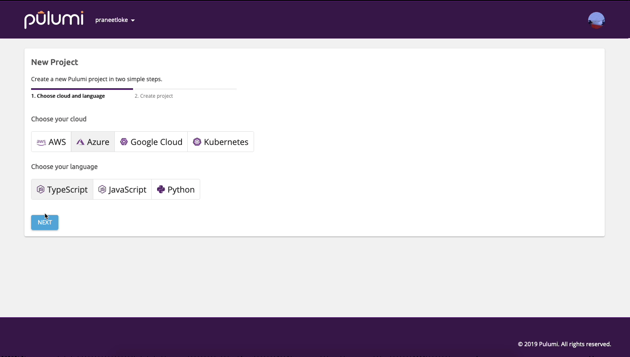Click the NEXT button
The width and height of the screenshot is (630, 357).
click(44, 222)
